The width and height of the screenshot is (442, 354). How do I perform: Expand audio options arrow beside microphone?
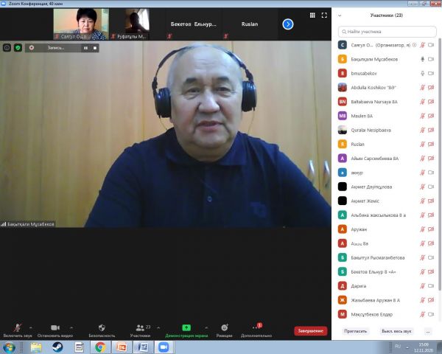(x=31, y=327)
